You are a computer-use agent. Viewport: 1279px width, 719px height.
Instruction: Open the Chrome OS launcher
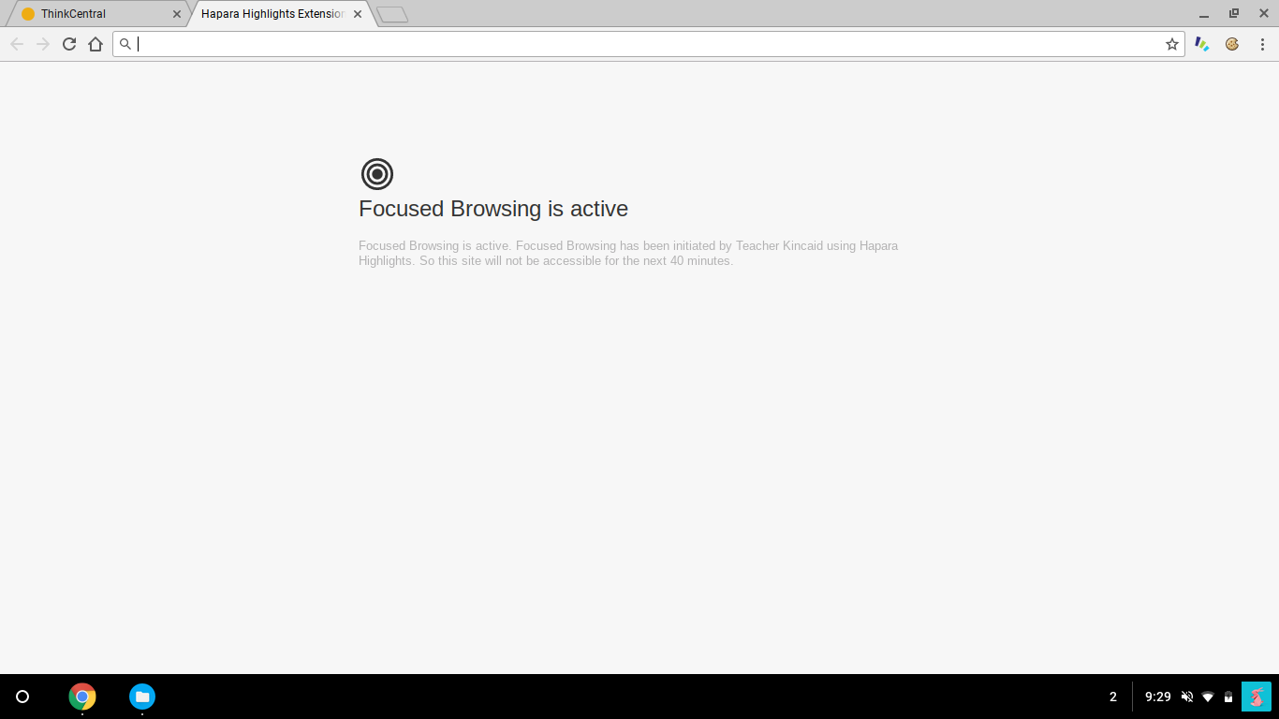(x=22, y=697)
